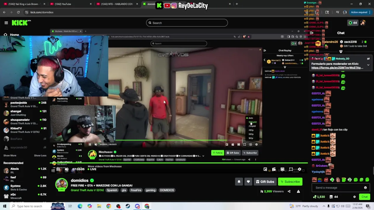Select 720p60 in the quality menu
Viewport: 374px width, 210px height.
click(252, 126)
